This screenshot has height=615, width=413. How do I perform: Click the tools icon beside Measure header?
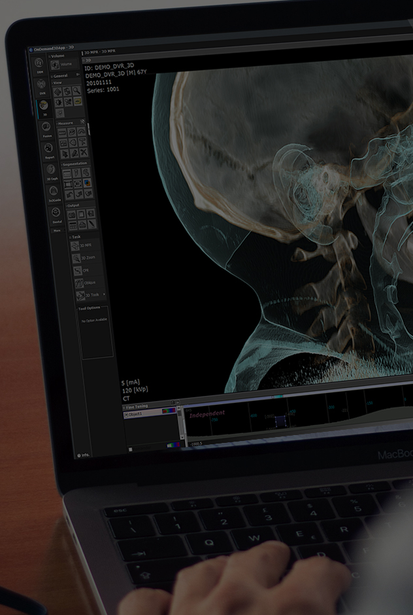pos(83,122)
